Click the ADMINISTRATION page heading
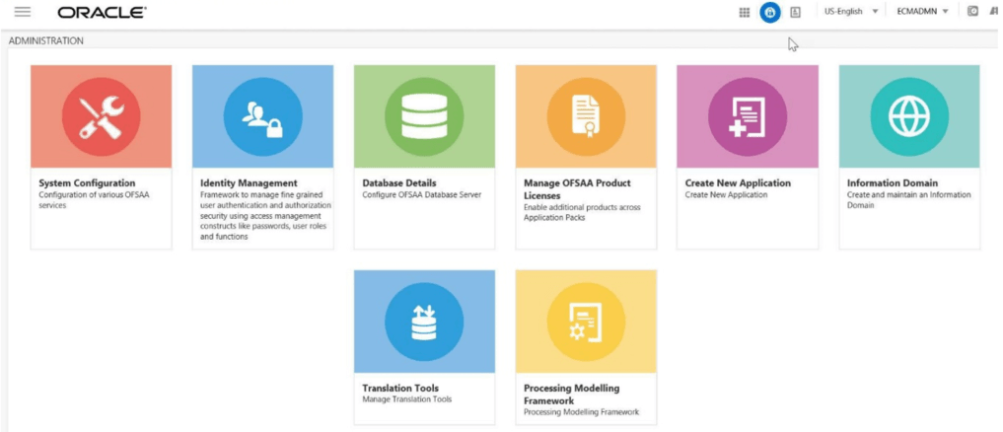Image resolution: width=1003 pixels, height=432 pixels. pyautogui.click(x=46, y=41)
